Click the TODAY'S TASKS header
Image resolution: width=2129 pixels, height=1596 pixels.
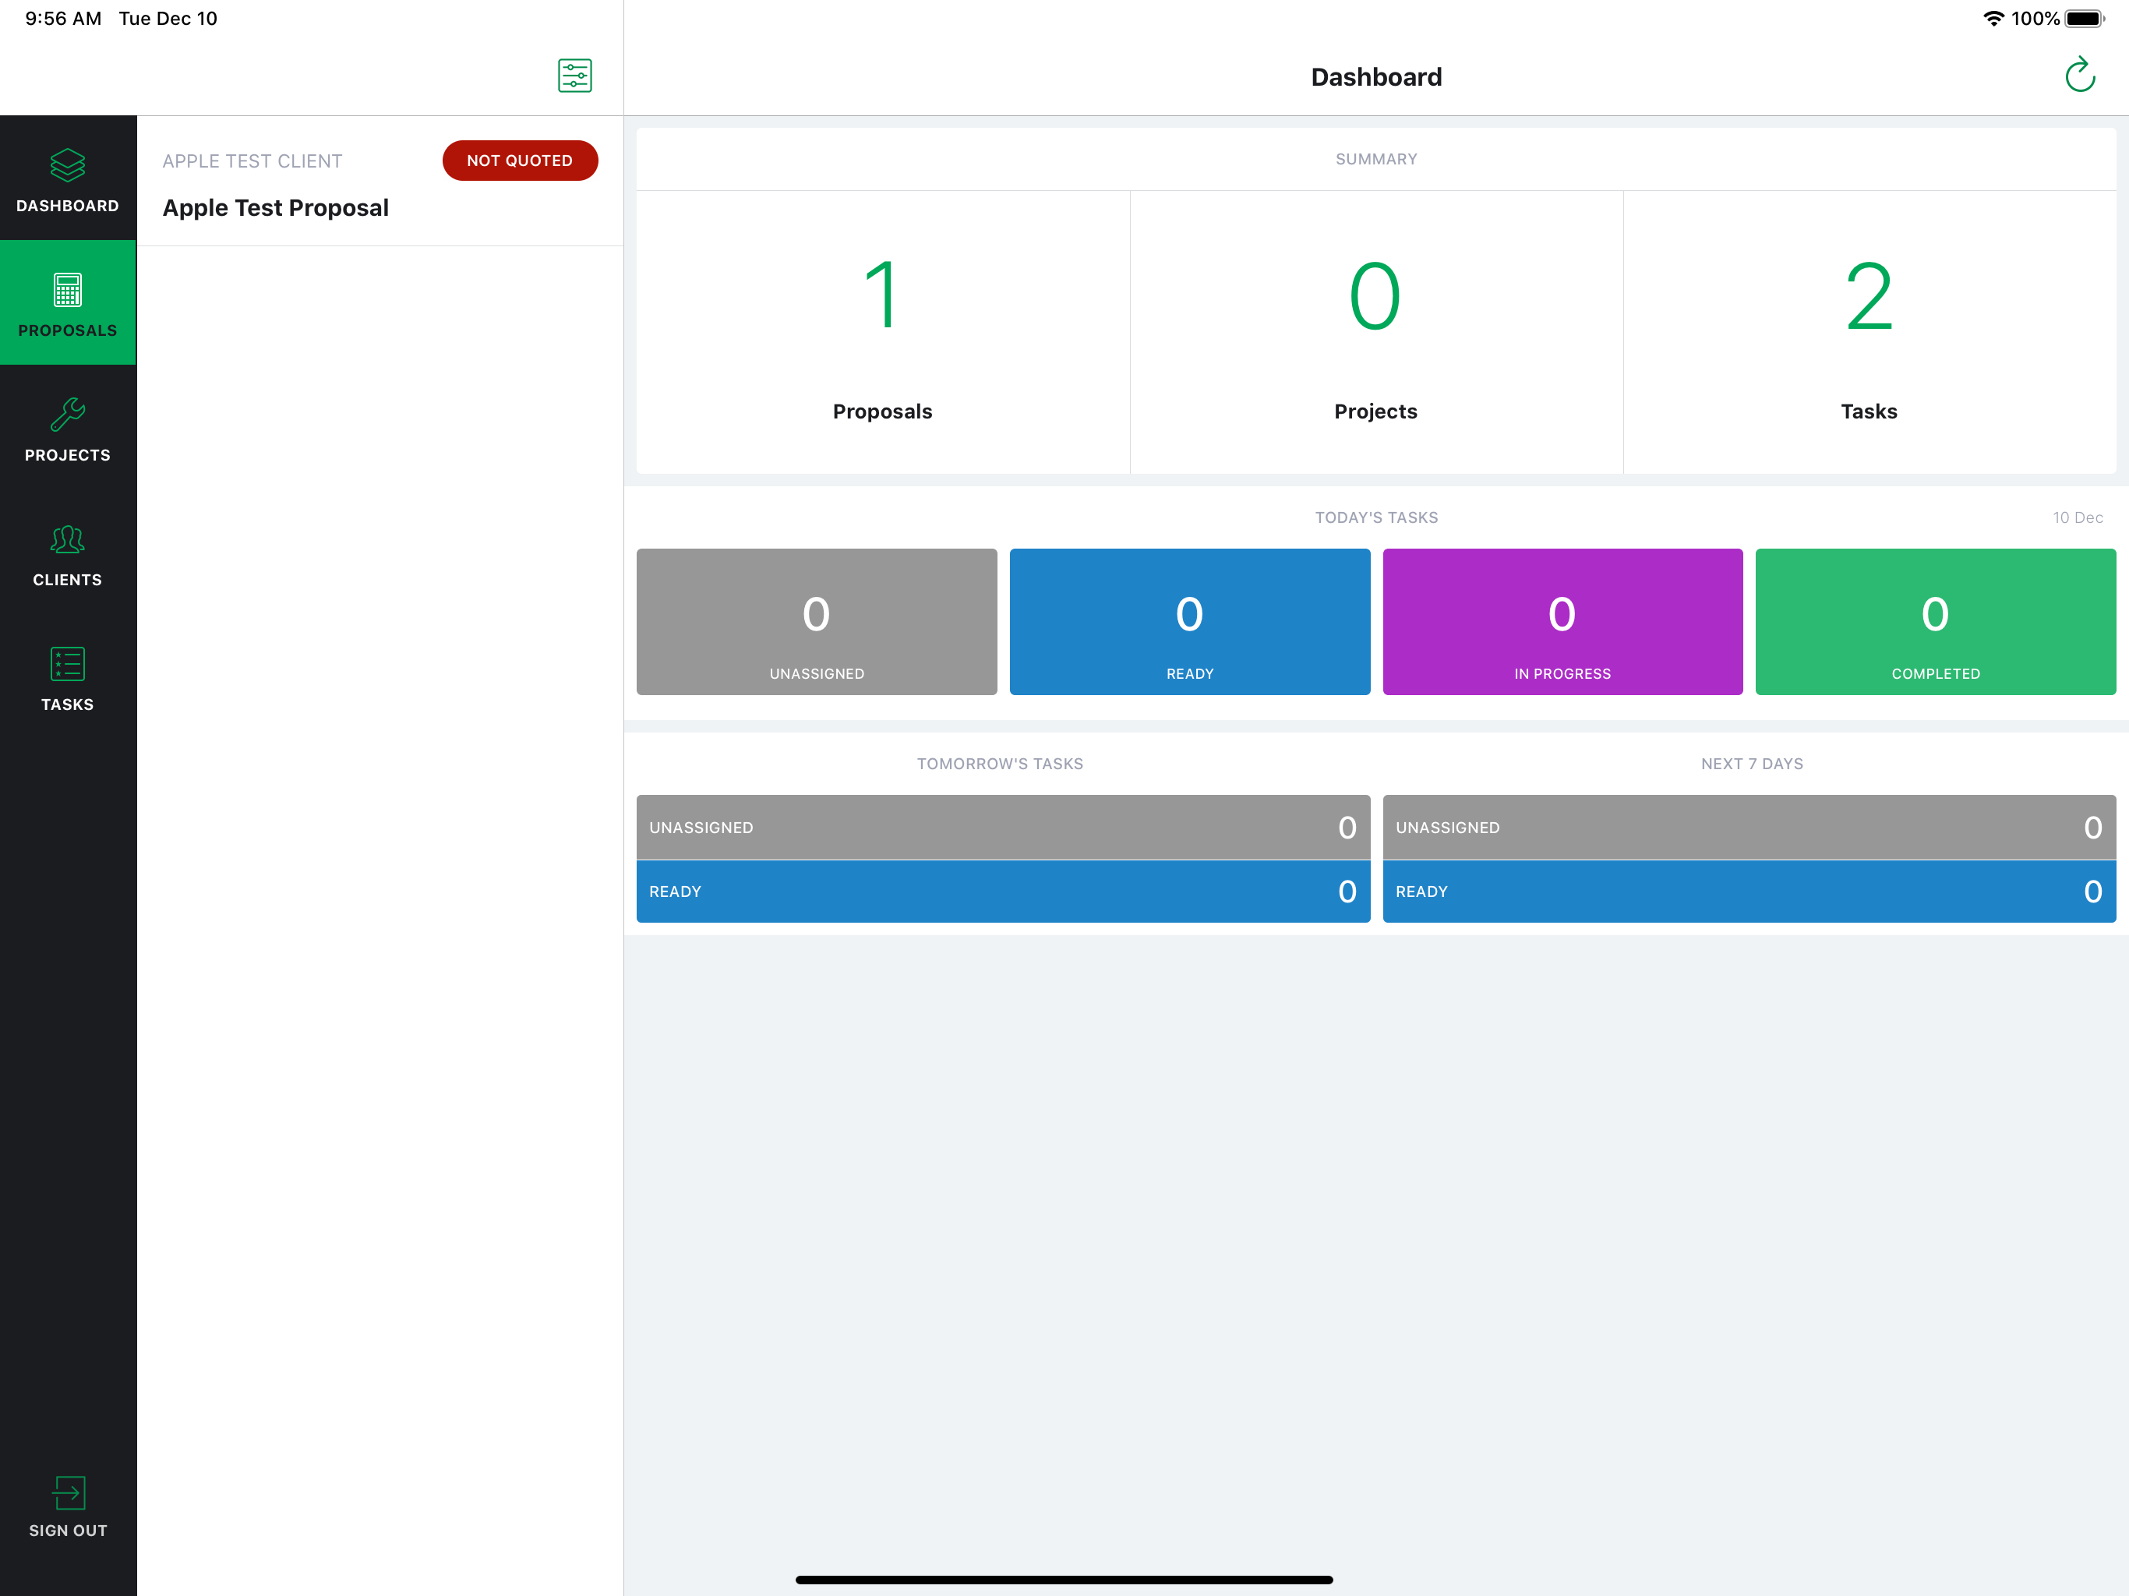pos(1376,518)
